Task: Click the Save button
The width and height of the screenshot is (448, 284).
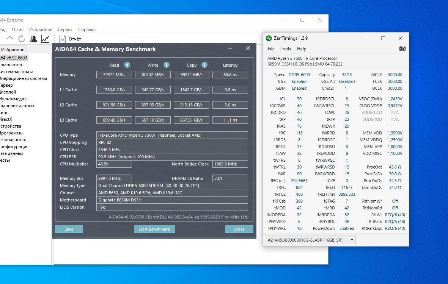Action: tap(69, 229)
